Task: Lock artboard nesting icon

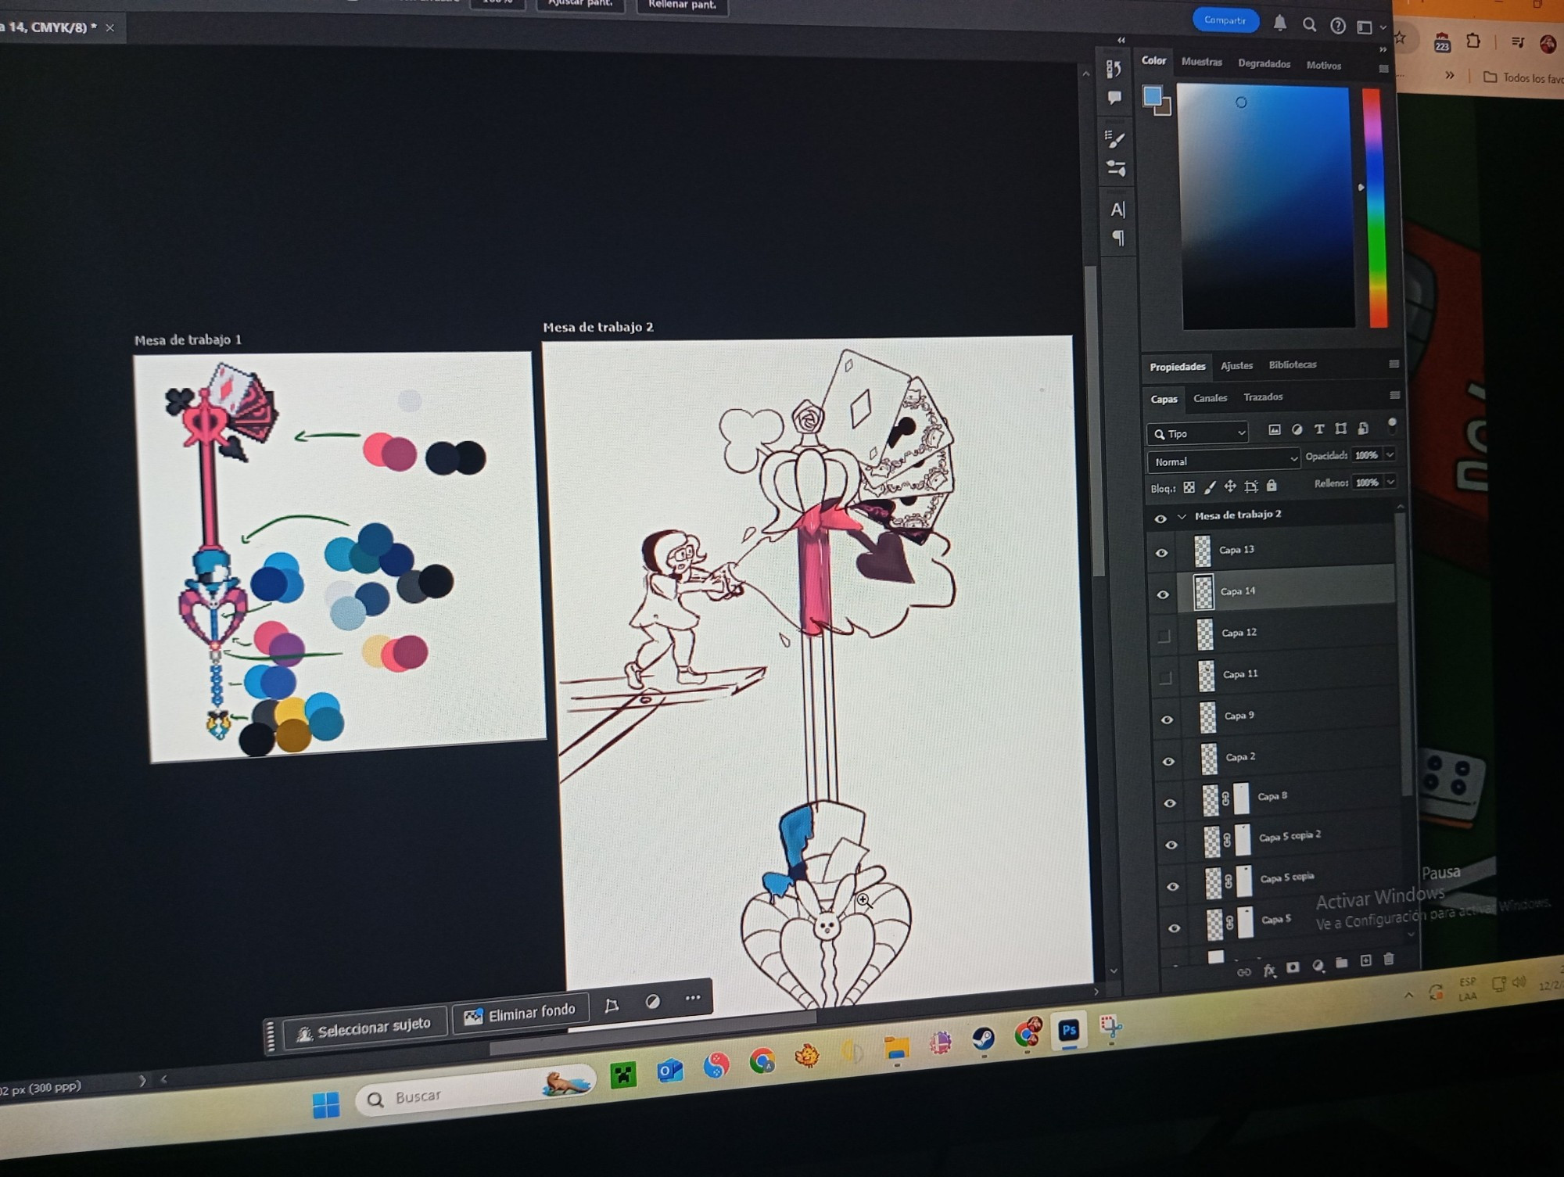Action: pos(1251,486)
